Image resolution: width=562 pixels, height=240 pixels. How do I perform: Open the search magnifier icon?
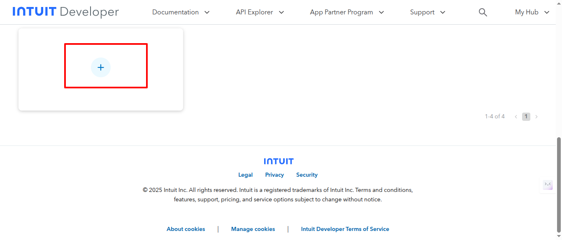(x=483, y=12)
